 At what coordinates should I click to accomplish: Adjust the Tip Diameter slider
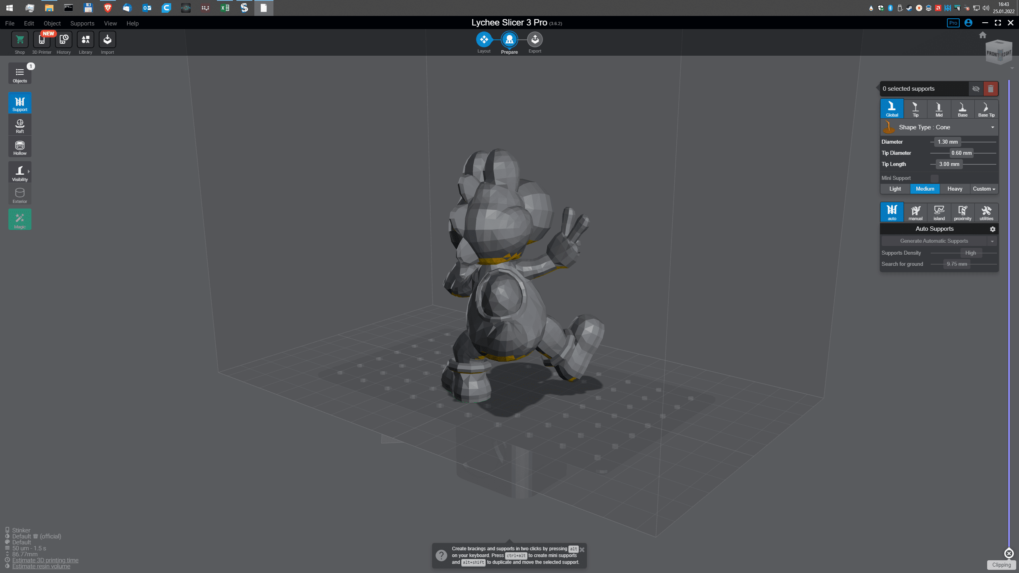[x=961, y=153]
